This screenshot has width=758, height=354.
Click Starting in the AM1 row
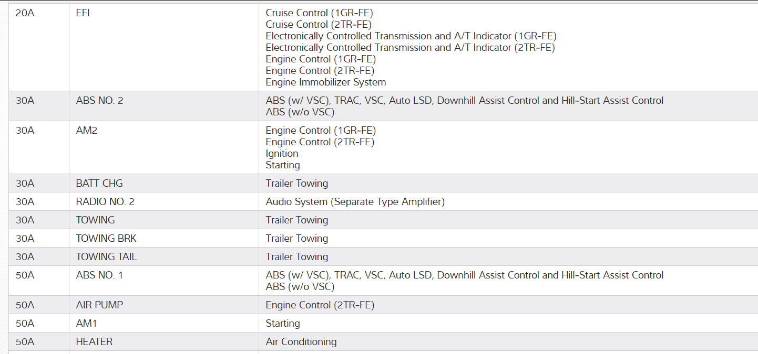coord(283,323)
